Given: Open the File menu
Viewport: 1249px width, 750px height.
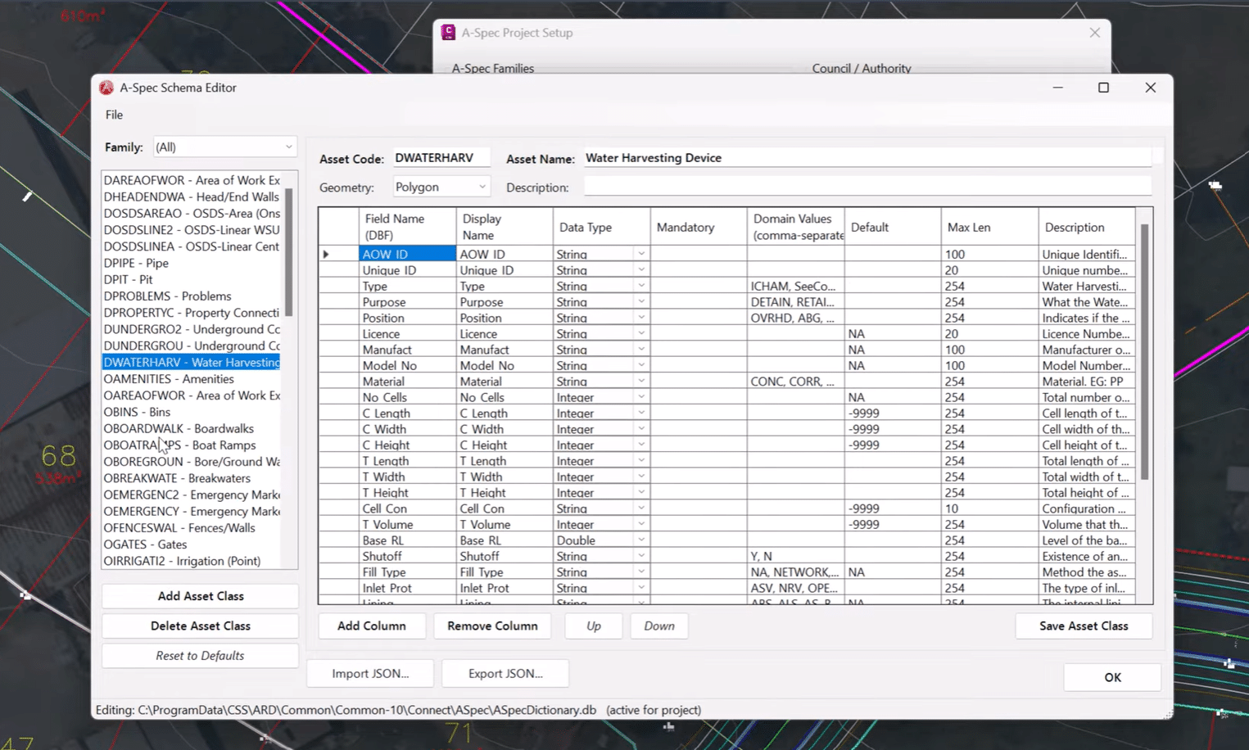Looking at the screenshot, I should click(x=114, y=115).
